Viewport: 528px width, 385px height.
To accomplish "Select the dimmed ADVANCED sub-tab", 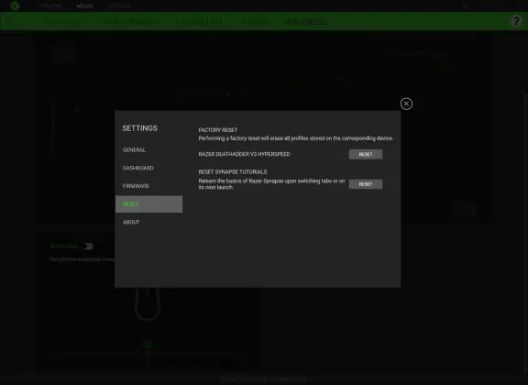I will [x=306, y=22].
